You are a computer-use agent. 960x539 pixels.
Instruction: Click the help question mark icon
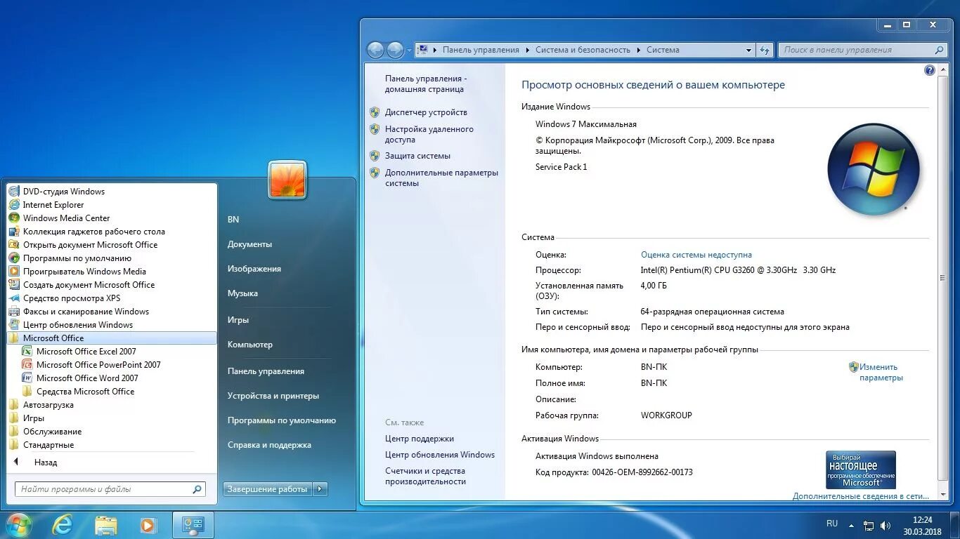pos(930,70)
